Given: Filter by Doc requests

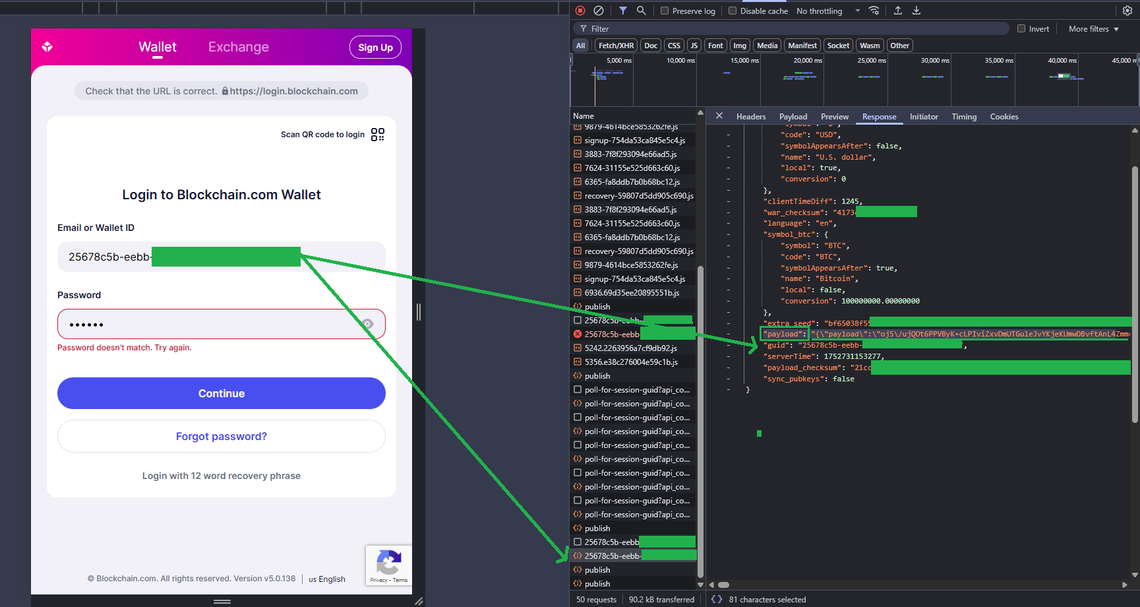Looking at the screenshot, I should (651, 46).
